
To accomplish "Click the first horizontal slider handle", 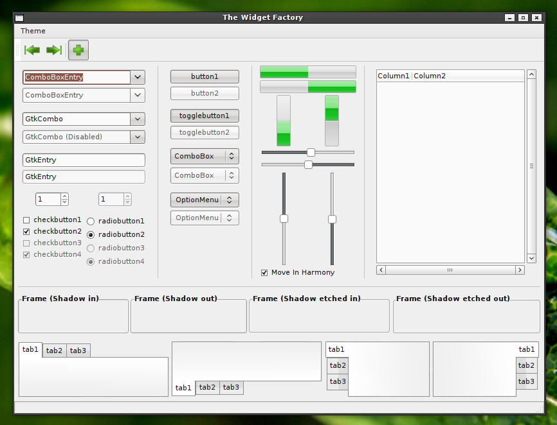I will point(311,152).
